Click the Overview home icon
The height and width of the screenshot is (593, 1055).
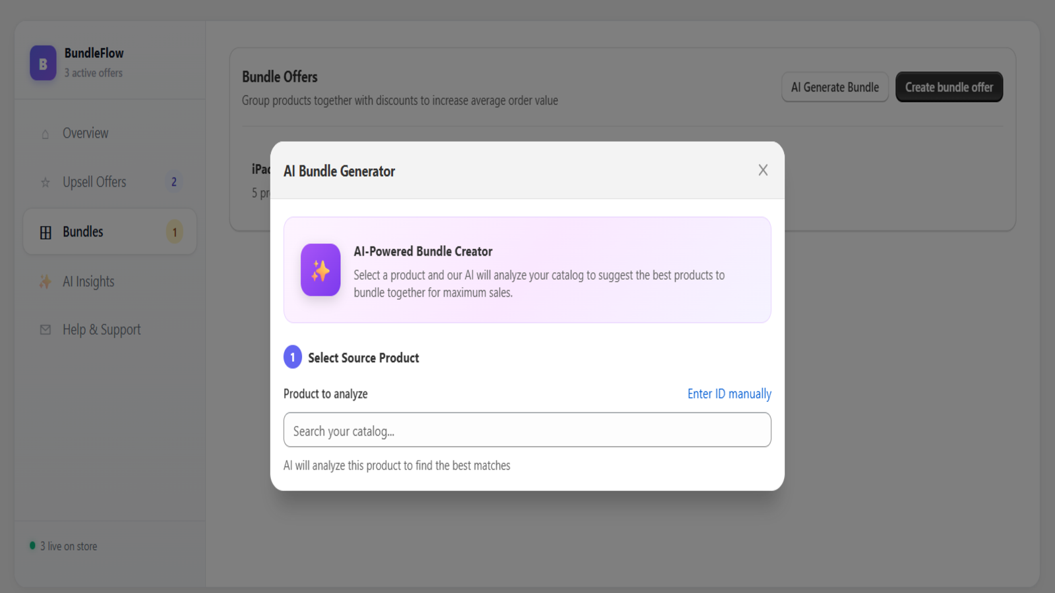(x=45, y=134)
